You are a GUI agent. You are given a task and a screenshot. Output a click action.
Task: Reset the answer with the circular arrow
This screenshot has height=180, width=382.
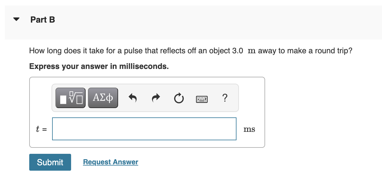coord(179,98)
